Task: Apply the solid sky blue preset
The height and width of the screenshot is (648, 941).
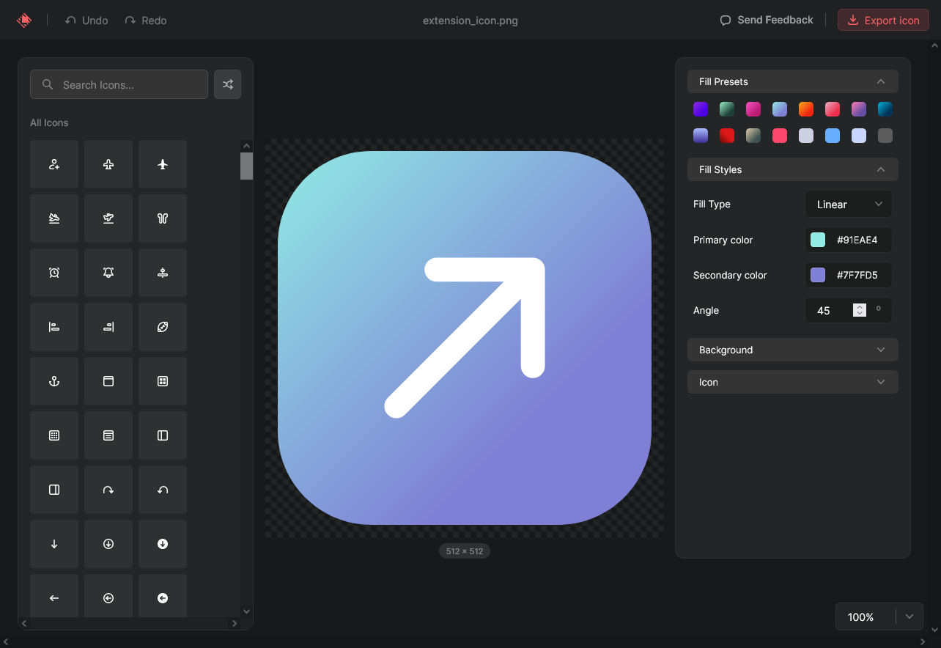Action: (x=833, y=136)
